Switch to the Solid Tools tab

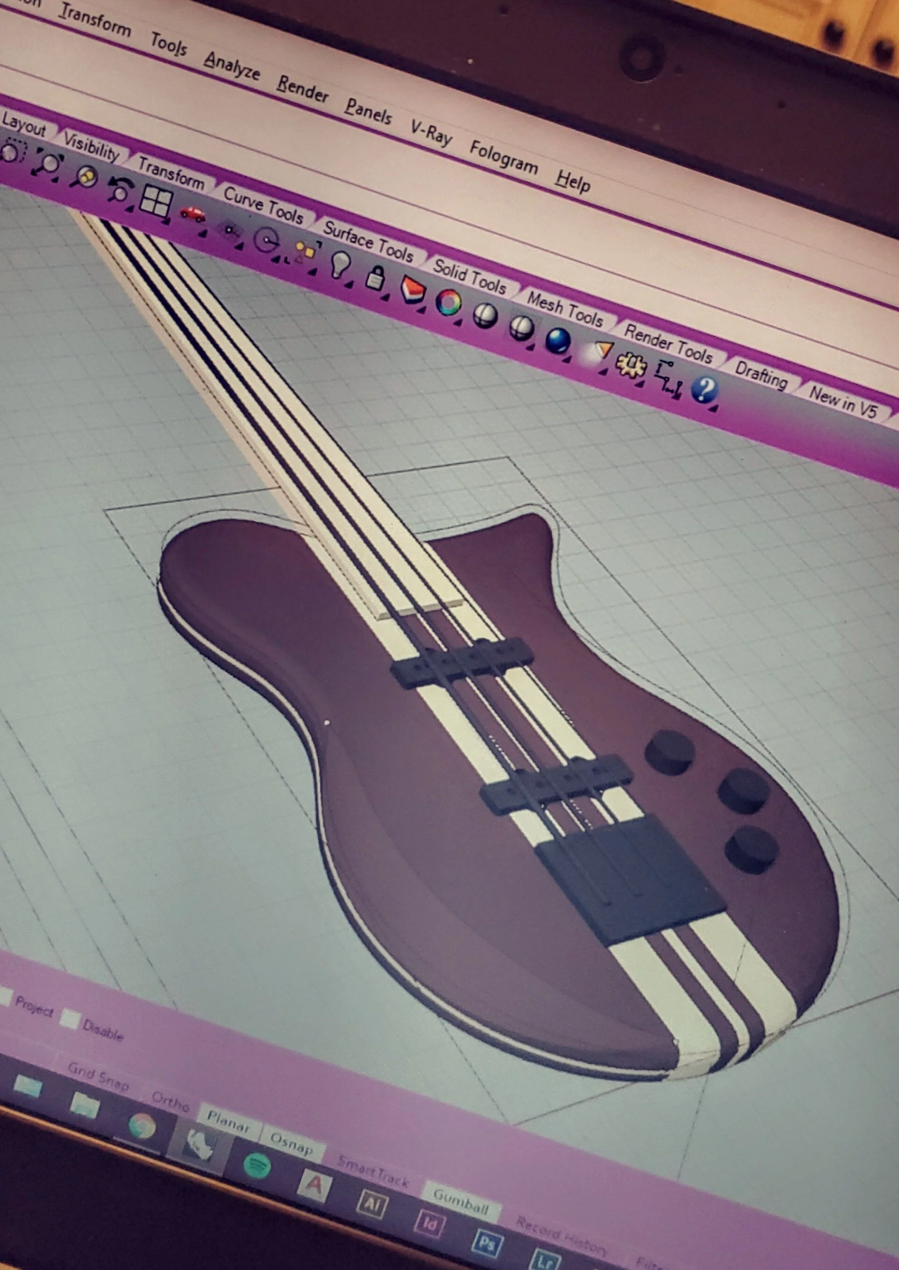pos(469,276)
